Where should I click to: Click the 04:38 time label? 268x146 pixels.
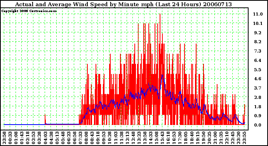(51, 138)
